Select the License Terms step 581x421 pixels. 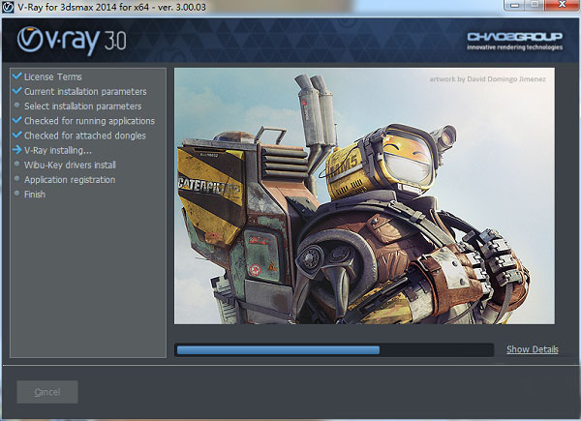(53, 77)
